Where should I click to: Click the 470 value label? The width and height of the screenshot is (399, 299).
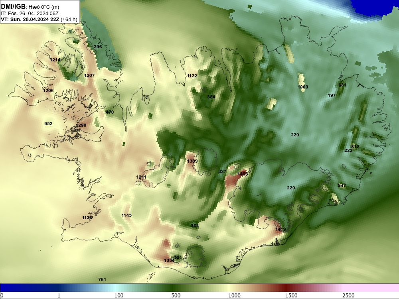(x=110, y=112)
